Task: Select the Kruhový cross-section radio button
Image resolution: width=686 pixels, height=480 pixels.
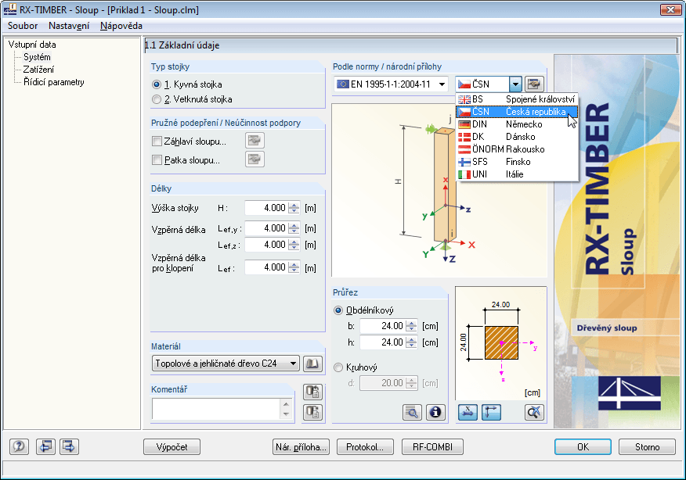Action: click(x=337, y=367)
